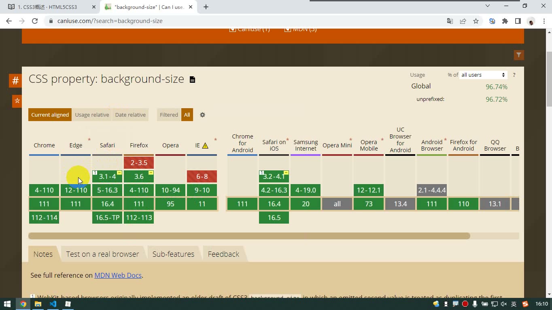Open File Explorer from the taskbar
Viewport: 552px width, 310px height.
click(38, 304)
